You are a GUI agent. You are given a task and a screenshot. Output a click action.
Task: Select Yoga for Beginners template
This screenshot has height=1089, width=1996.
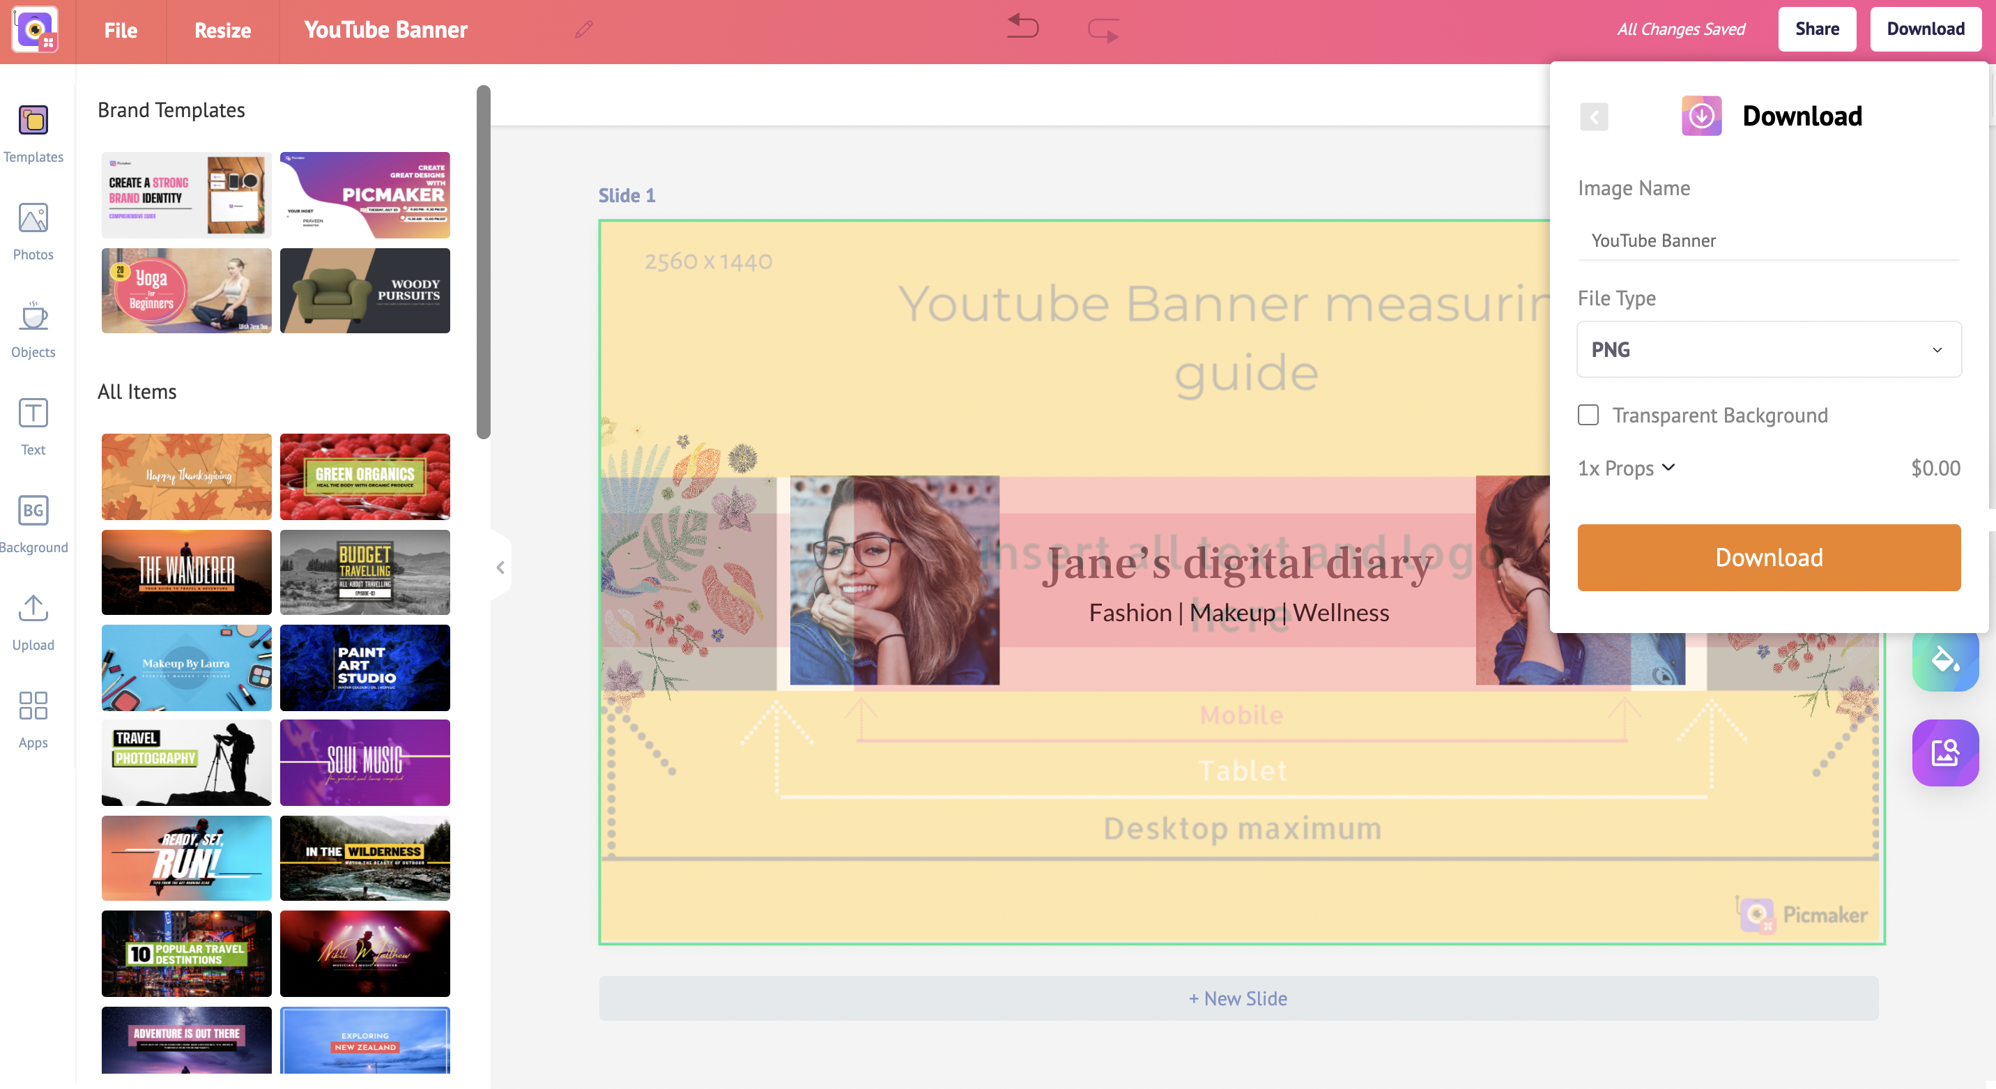pos(187,291)
